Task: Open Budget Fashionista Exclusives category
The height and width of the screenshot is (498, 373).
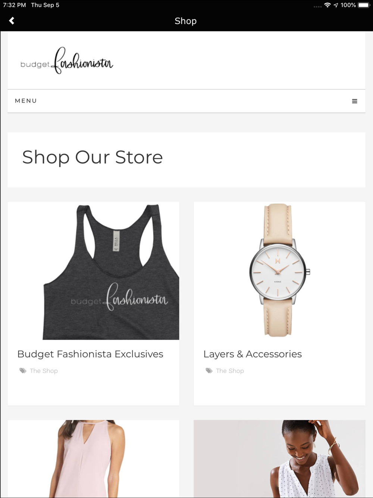Action: click(90, 354)
